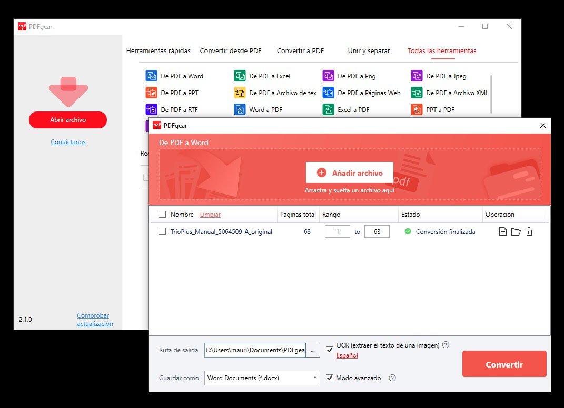The width and height of the screenshot is (564, 408).
Task: Click the range end page field
Action: click(x=377, y=232)
